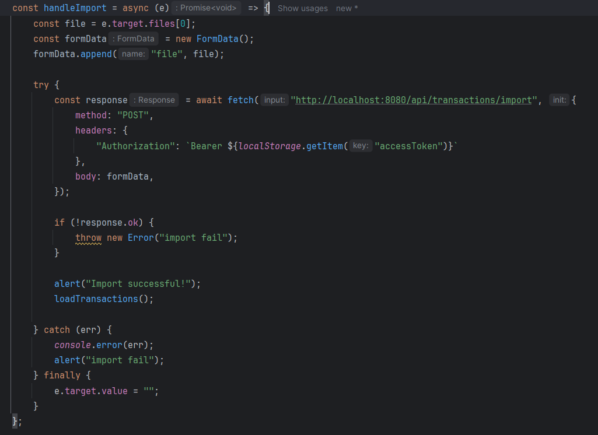Click the formData.append method call
Image resolution: width=598 pixels, height=435 pixels.
(x=99, y=54)
